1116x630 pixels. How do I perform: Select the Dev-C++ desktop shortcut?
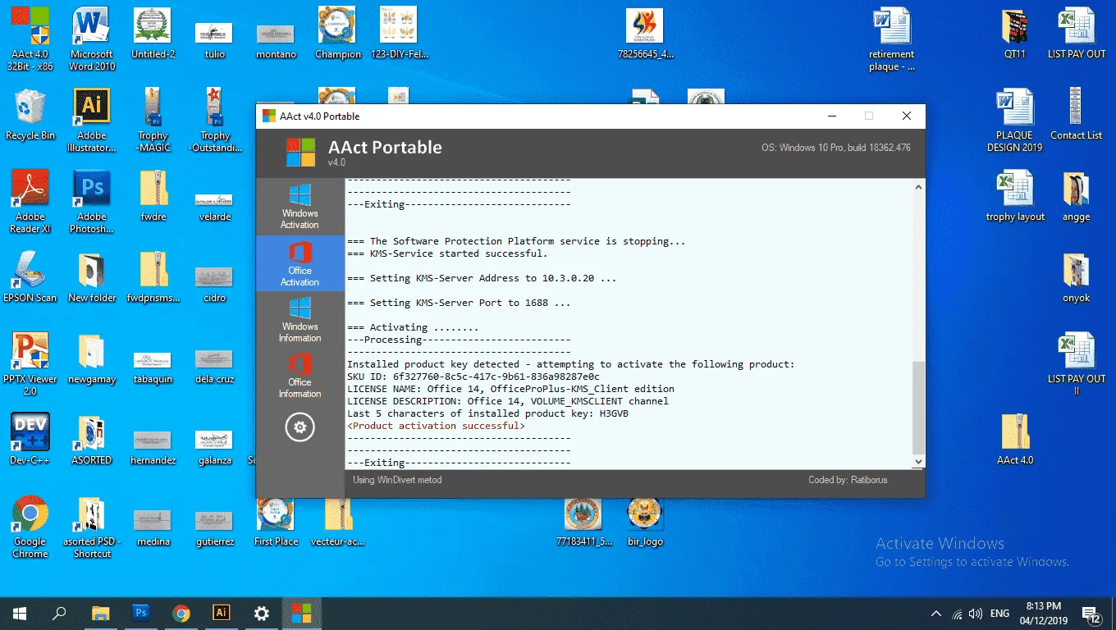click(x=30, y=439)
